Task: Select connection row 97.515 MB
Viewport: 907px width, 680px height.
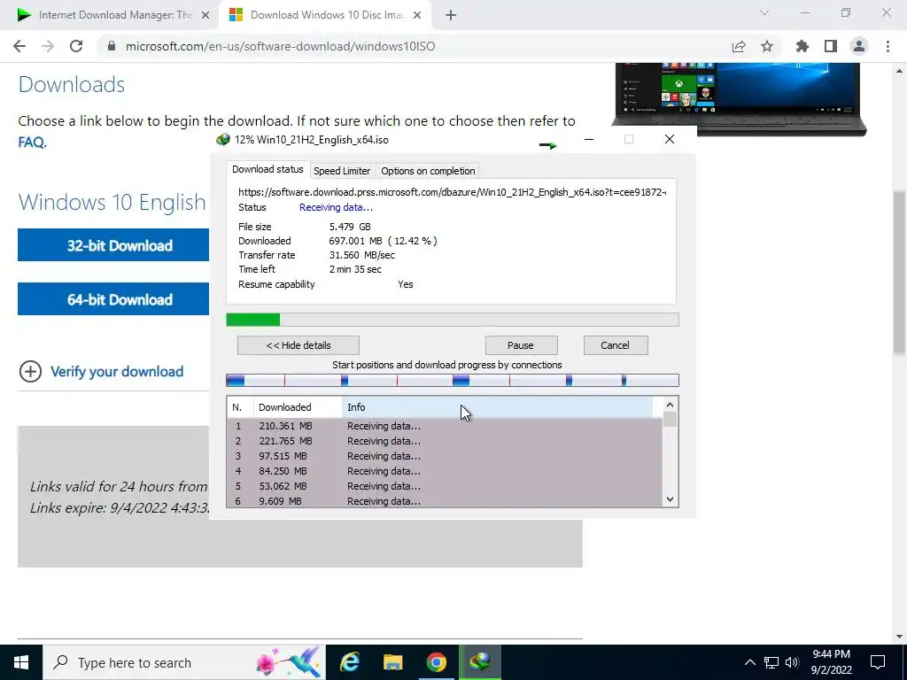Action: coord(445,456)
